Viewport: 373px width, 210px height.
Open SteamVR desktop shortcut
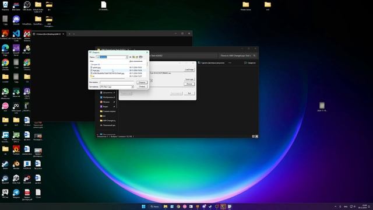pos(5,179)
